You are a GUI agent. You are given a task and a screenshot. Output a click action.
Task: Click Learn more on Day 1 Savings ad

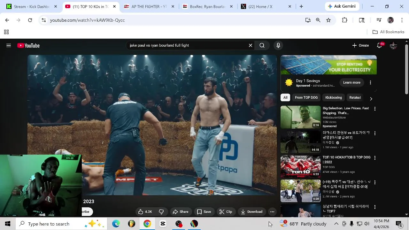pos(352,82)
